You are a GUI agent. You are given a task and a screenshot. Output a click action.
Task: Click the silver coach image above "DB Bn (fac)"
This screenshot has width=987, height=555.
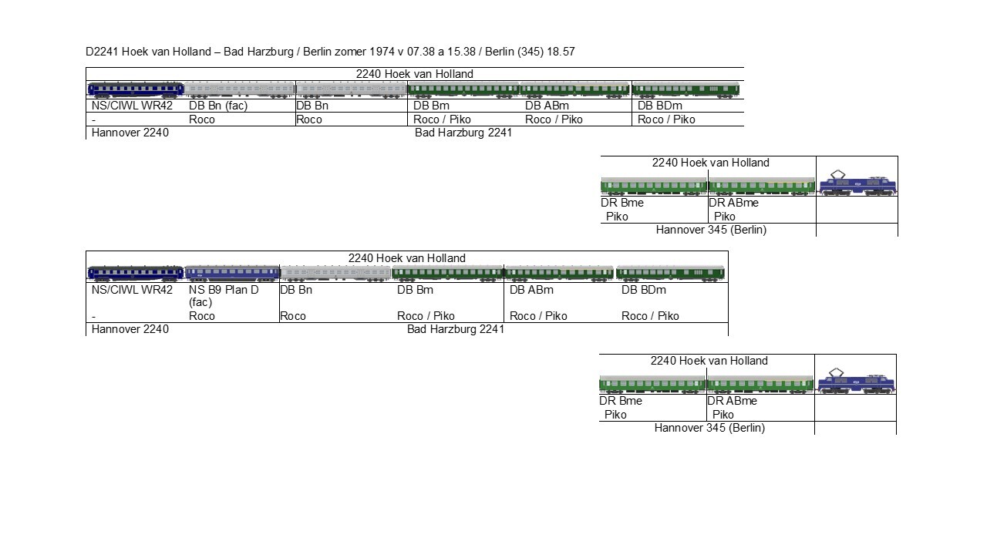coord(240,89)
